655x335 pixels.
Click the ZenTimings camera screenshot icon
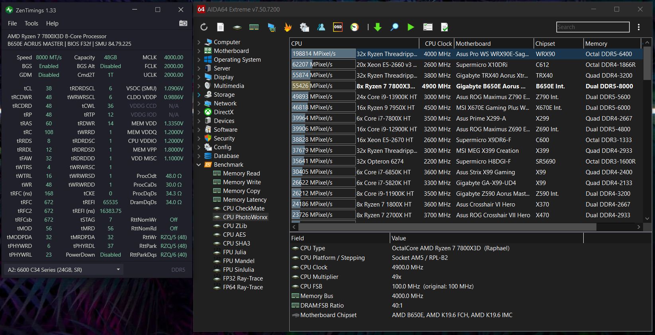pyautogui.click(x=183, y=23)
